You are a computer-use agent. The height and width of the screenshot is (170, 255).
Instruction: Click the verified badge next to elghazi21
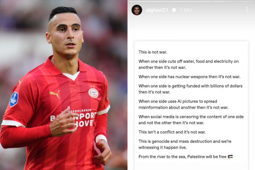174,10
